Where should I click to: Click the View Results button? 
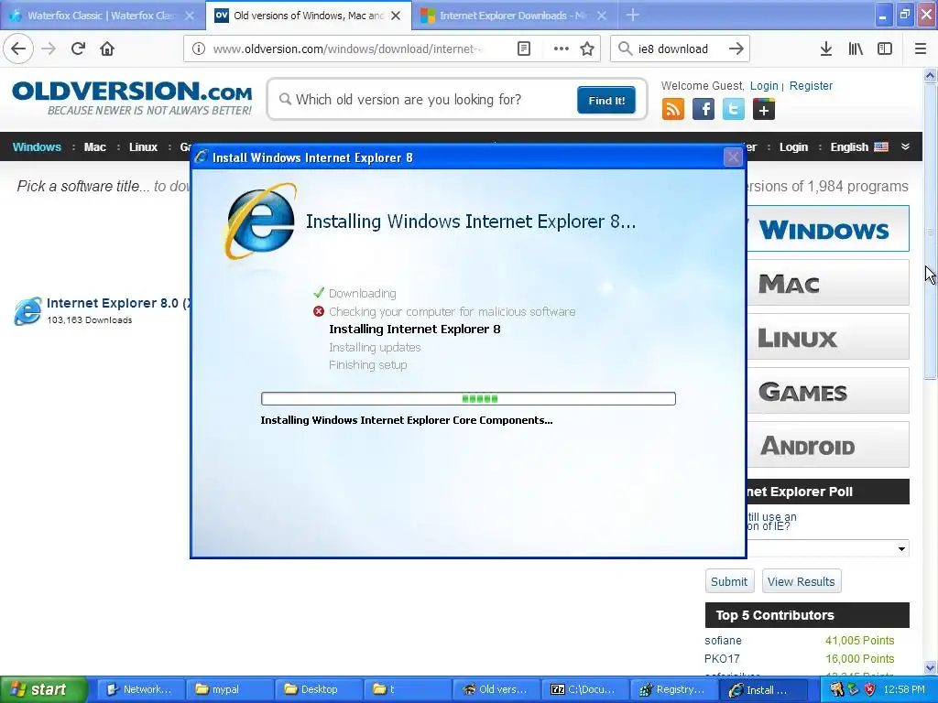tap(801, 581)
